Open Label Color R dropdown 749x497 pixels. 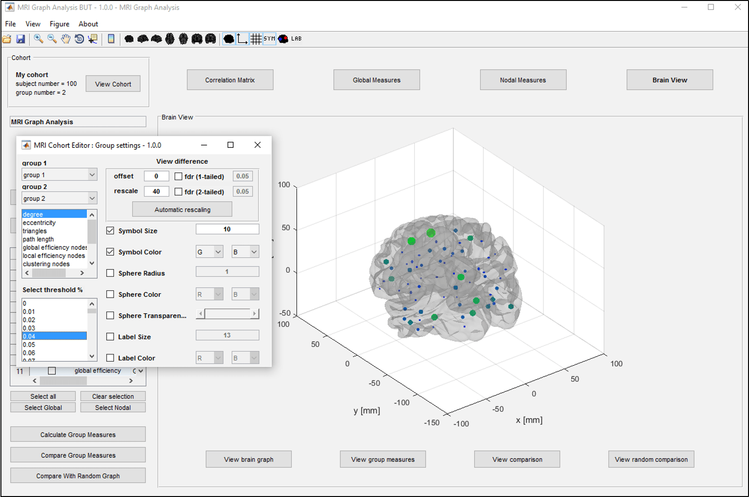(x=210, y=358)
